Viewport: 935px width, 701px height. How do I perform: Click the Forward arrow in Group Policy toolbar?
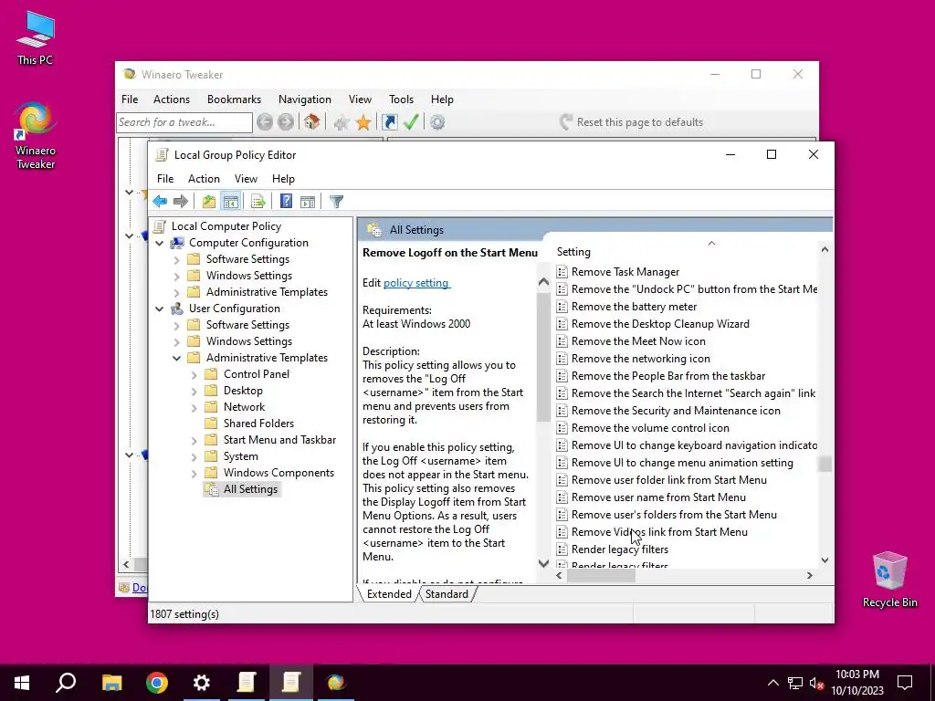click(181, 202)
